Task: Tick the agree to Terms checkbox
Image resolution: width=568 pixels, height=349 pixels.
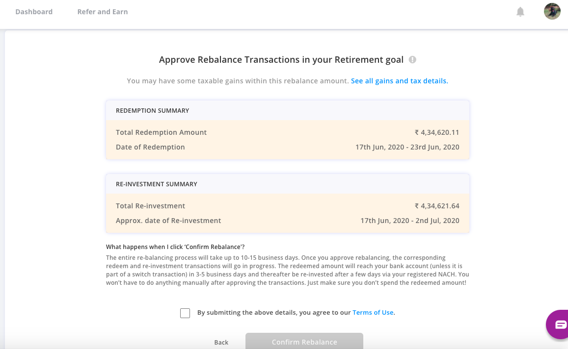Action: point(185,313)
